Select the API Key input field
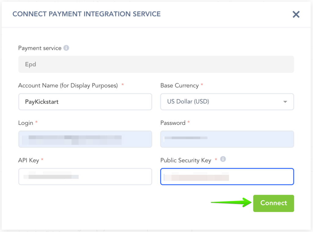 [x=85, y=176]
